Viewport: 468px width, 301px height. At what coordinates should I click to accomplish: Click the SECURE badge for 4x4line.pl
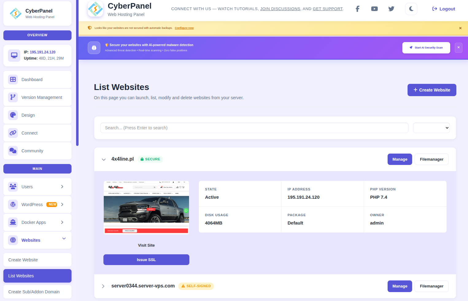[150, 159]
